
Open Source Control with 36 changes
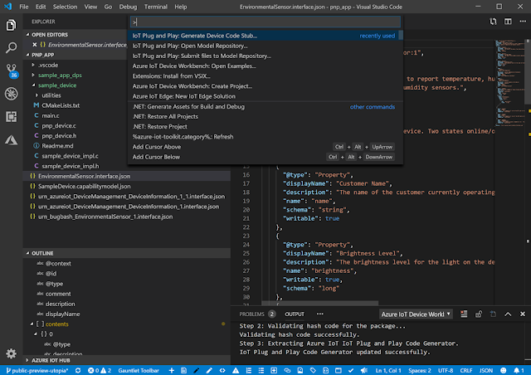point(12,71)
